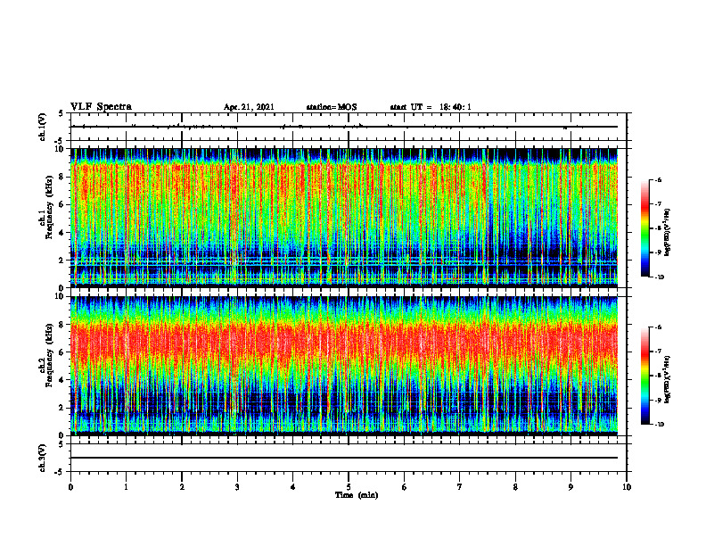Click the ch.1 spectrogram color scale bar
This screenshot has width=706, height=546.
click(x=645, y=228)
